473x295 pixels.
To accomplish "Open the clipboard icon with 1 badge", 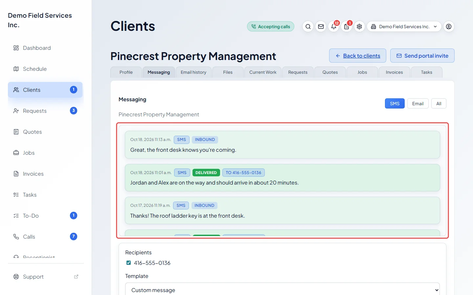I will (x=347, y=27).
